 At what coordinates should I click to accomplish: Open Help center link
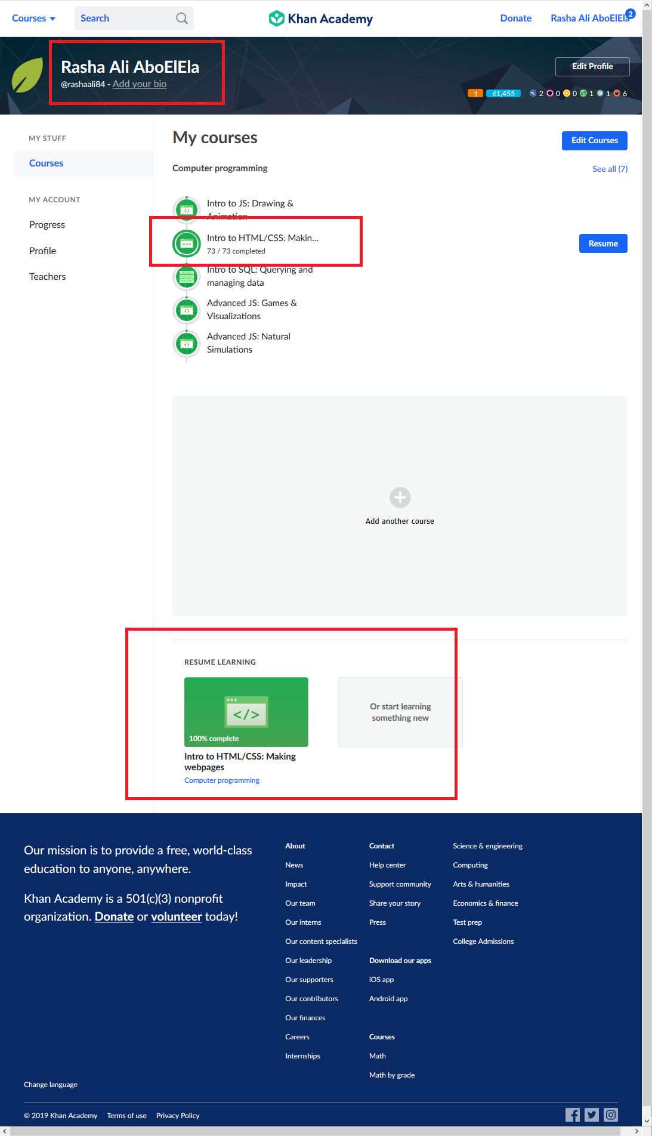tap(387, 865)
